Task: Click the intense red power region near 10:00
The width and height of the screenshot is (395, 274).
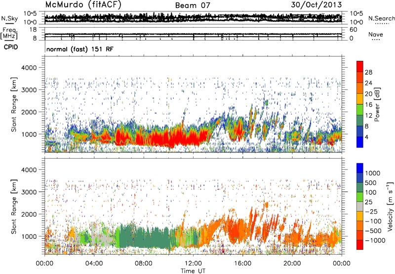Action: pyautogui.click(x=167, y=137)
